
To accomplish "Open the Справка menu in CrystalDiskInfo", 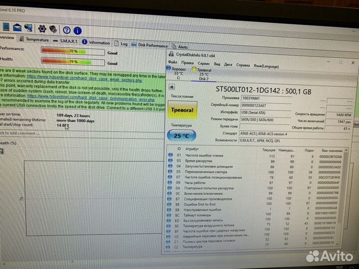I will (243, 65).
